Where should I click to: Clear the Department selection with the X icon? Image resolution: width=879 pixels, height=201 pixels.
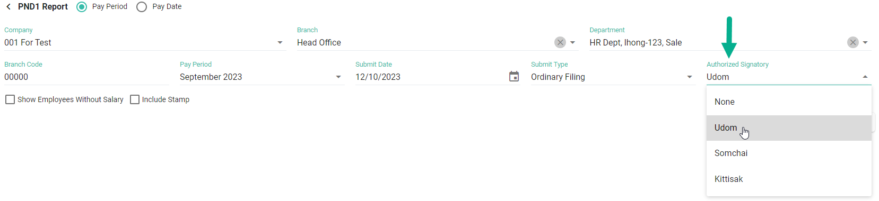click(853, 42)
